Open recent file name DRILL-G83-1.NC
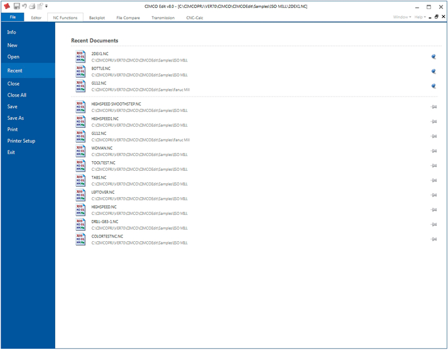Screen dimensions: 448x350 tap(104, 221)
